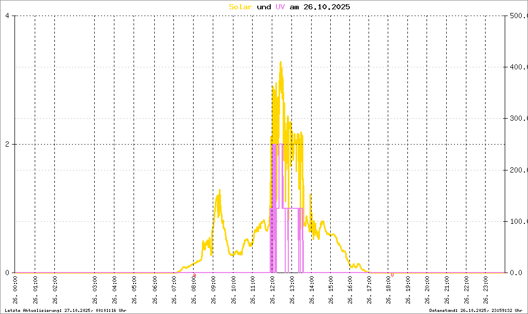The image size is (528, 314).
Task: Click the yellow "Solar" word in the title
Action: click(x=241, y=7)
